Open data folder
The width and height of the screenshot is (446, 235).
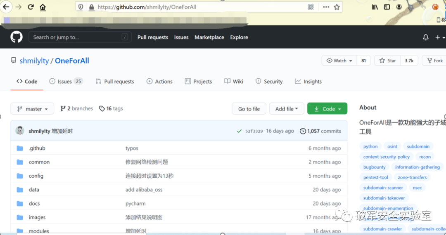(x=34, y=190)
